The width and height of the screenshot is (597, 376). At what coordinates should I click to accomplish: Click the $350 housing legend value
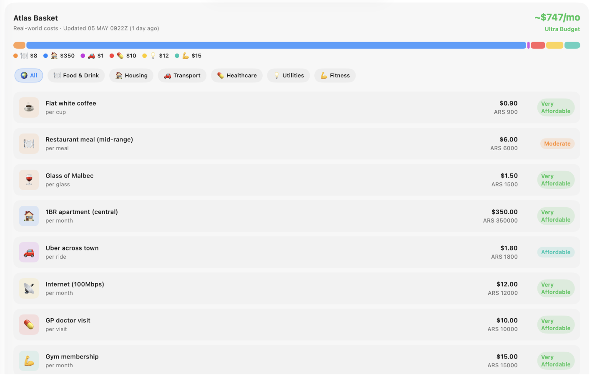[68, 56]
